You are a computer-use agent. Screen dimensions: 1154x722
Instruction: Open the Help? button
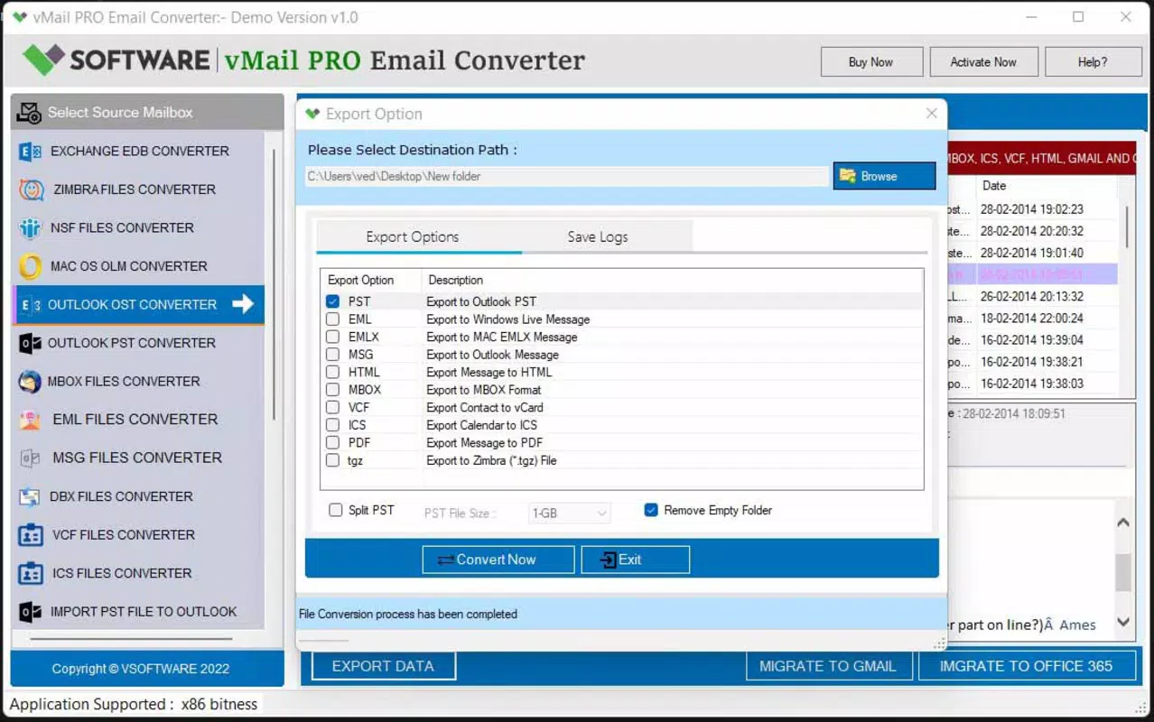pos(1093,62)
